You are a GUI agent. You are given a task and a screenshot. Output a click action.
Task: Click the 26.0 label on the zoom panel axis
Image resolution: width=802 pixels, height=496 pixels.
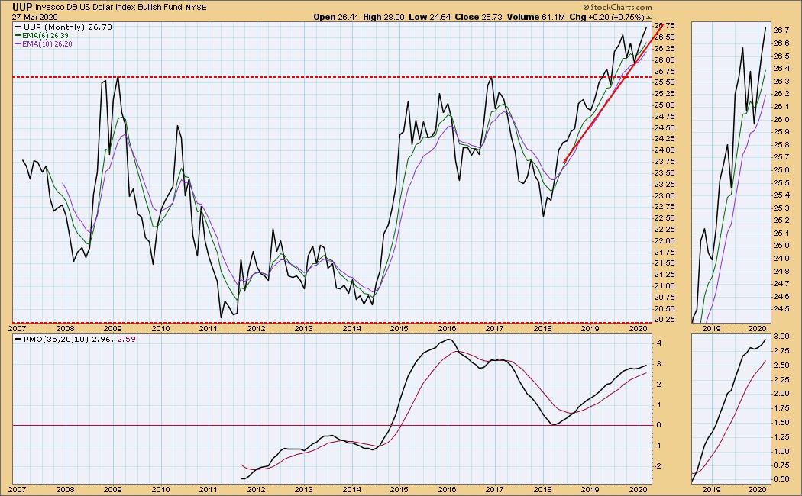tap(780, 119)
